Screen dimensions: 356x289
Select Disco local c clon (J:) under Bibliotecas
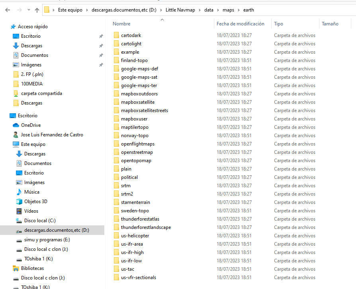coord(43,278)
